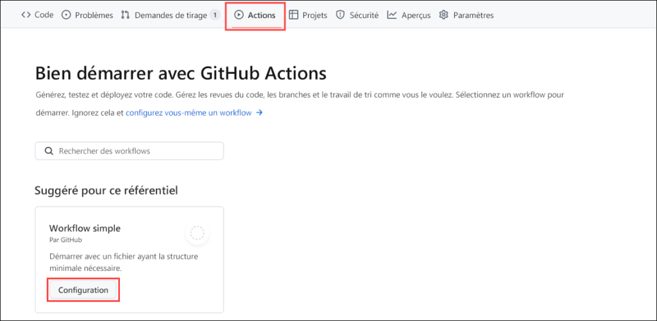The image size is (657, 321).
Task: Click the play icon in Actions tab
Action: click(x=239, y=15)
